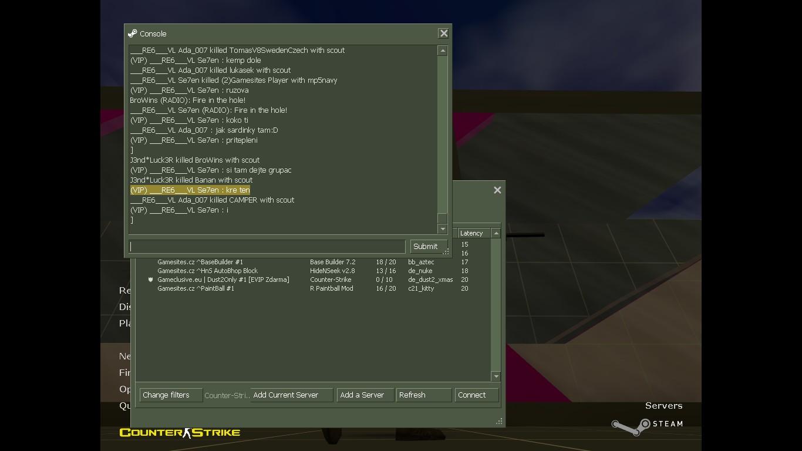The height and width of the screenshot is (451, 802).
Task: Click the Counter-Stri.. filter status text
Action: 227,395
